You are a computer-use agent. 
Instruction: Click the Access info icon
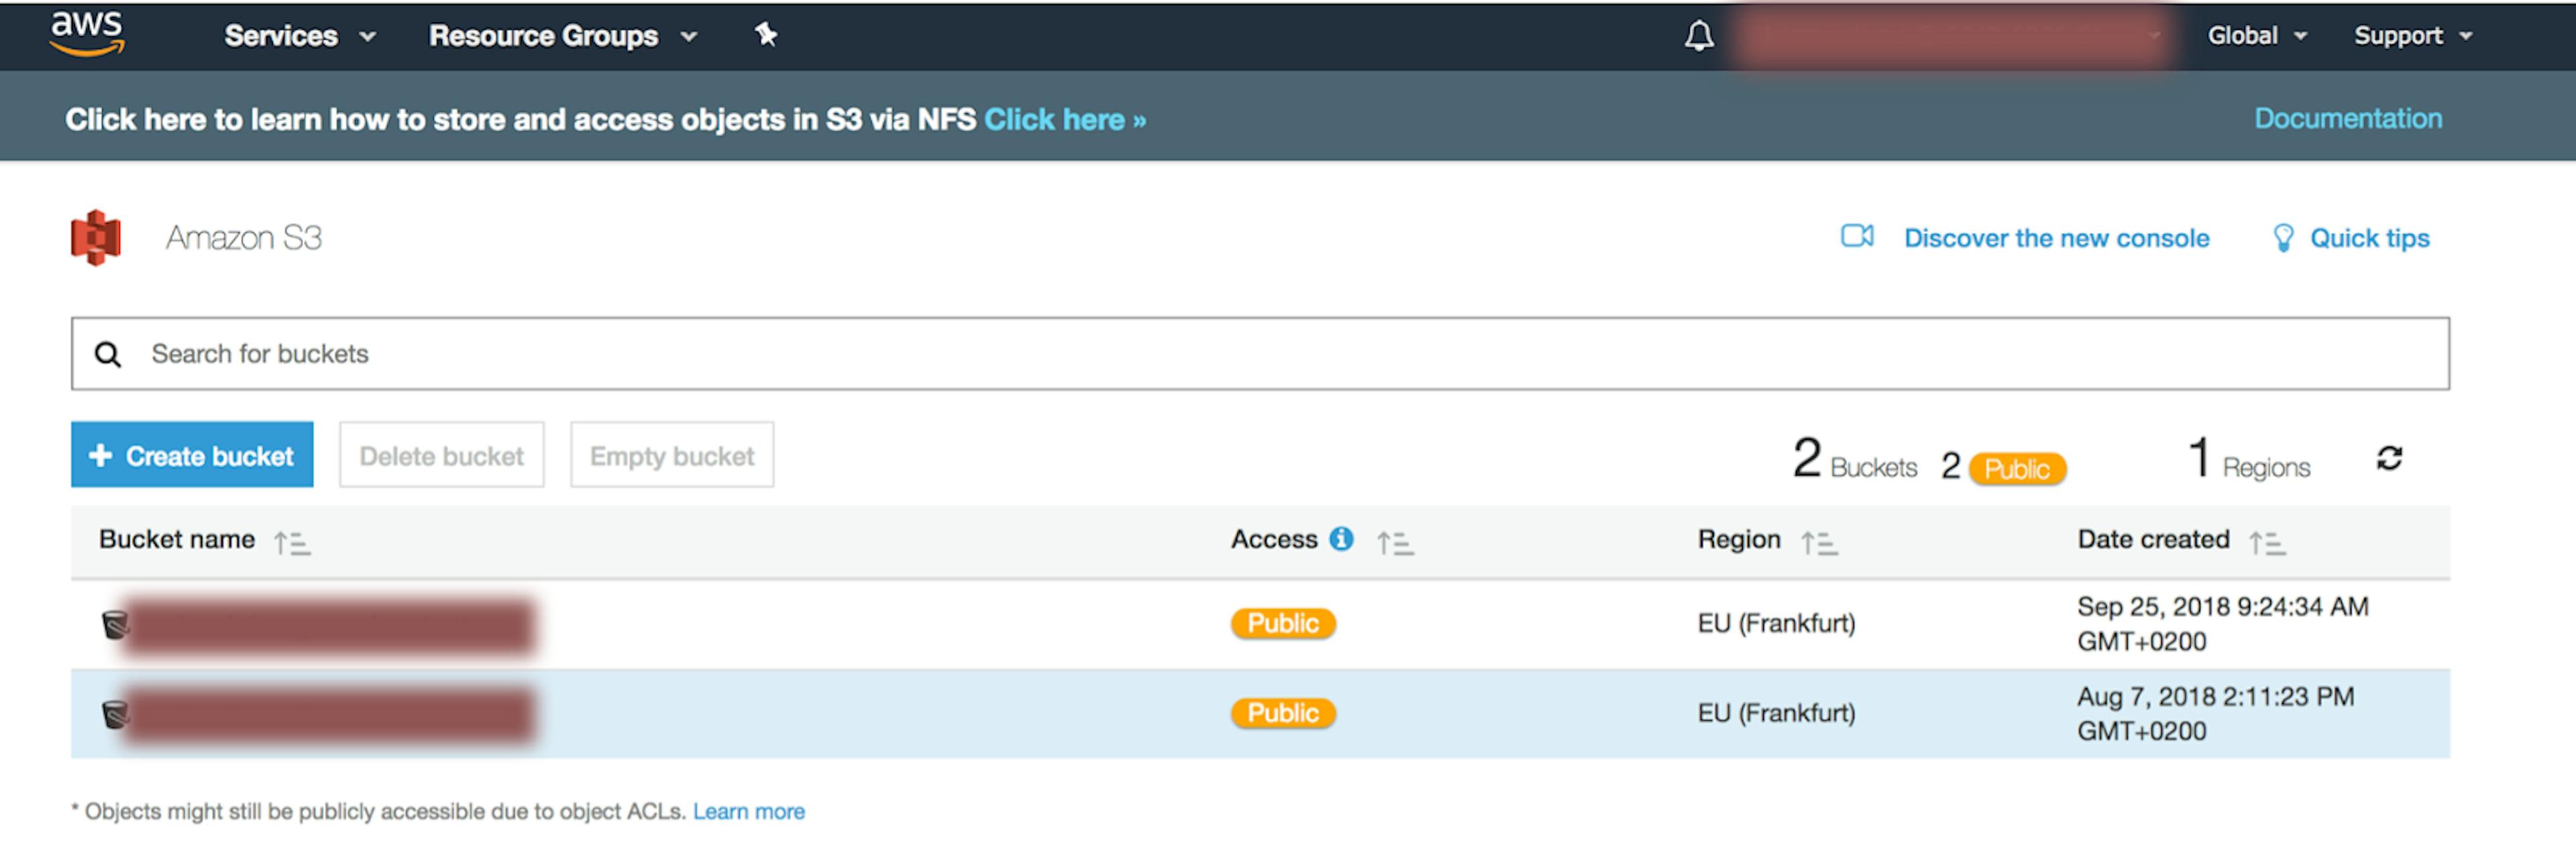point(1341,539)
